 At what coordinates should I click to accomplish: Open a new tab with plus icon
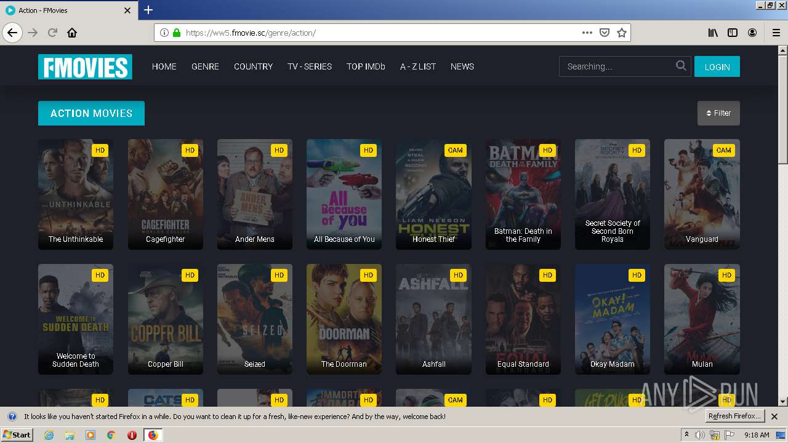coord(148,10)
